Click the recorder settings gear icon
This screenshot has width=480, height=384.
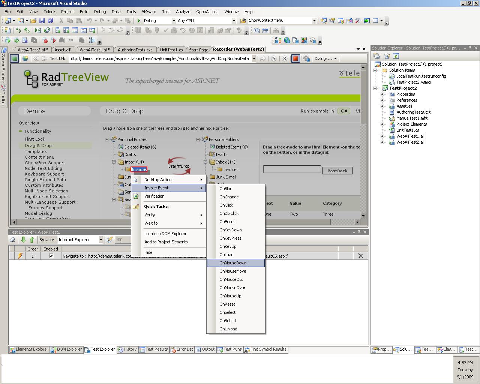(306, 58)
